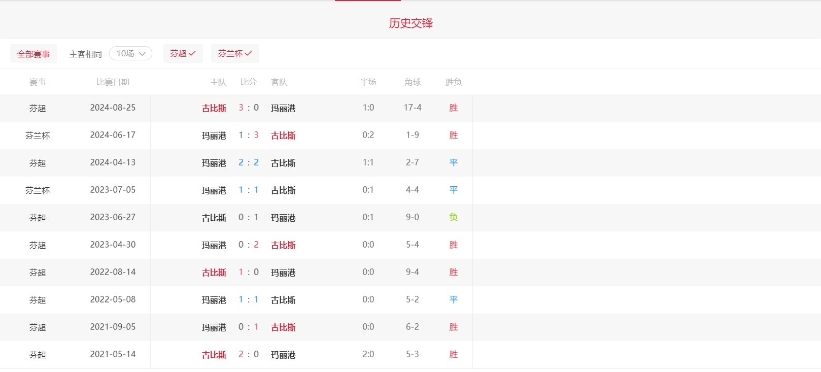Click the checkmark icon next to 芬兰杯
821x372 pixels.
click(248, 53)
